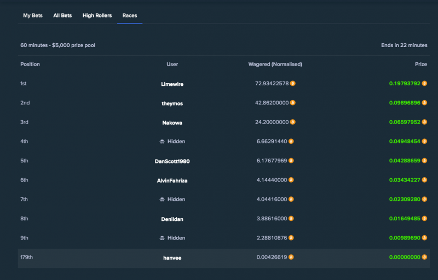This screenshot has height=280, width=438.
Task: Click the 0.00426619 wagered amount
Action: [x=272, y=257]
